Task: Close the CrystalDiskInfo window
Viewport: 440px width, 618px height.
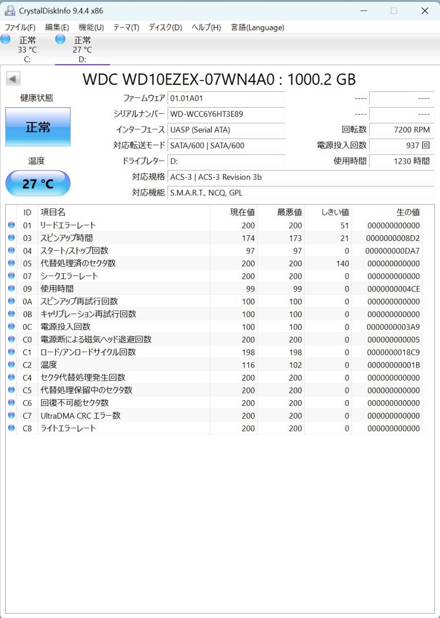Action: 425,10
